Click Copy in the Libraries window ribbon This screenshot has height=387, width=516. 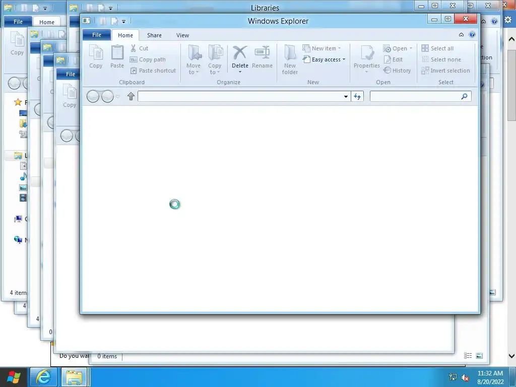pos(17,44)
